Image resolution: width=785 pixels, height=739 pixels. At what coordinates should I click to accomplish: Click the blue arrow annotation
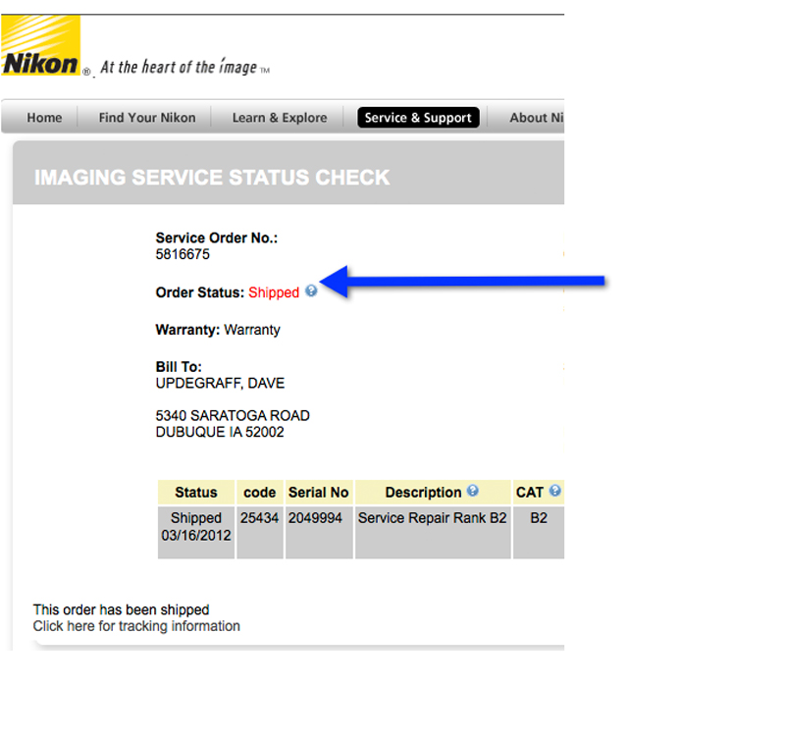click(463, 282)
